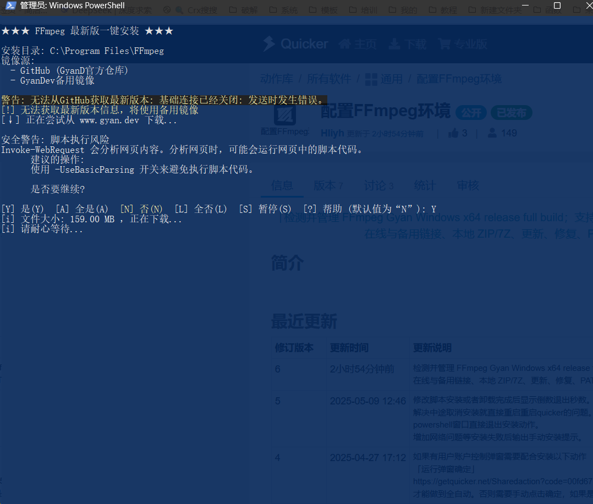Go to 通用 category in the breadcrumb

pyautogui.click(x=392, y=79)
